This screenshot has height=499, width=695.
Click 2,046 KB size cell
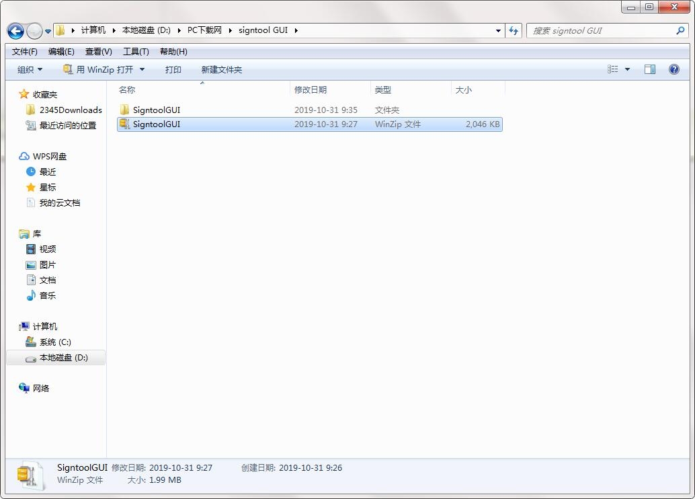pyautogui.click(x=482, y=124)
